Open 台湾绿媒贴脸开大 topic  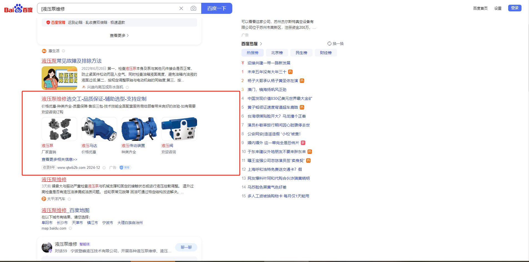(x=277, y=116)
